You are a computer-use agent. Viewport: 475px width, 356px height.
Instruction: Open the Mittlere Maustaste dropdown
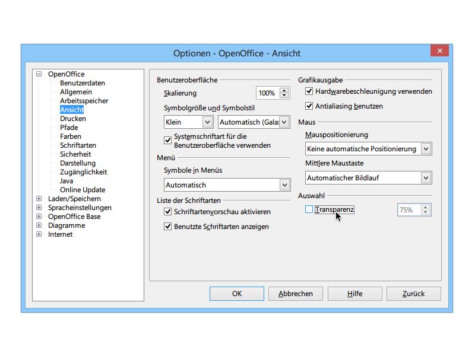coord(368,177)
